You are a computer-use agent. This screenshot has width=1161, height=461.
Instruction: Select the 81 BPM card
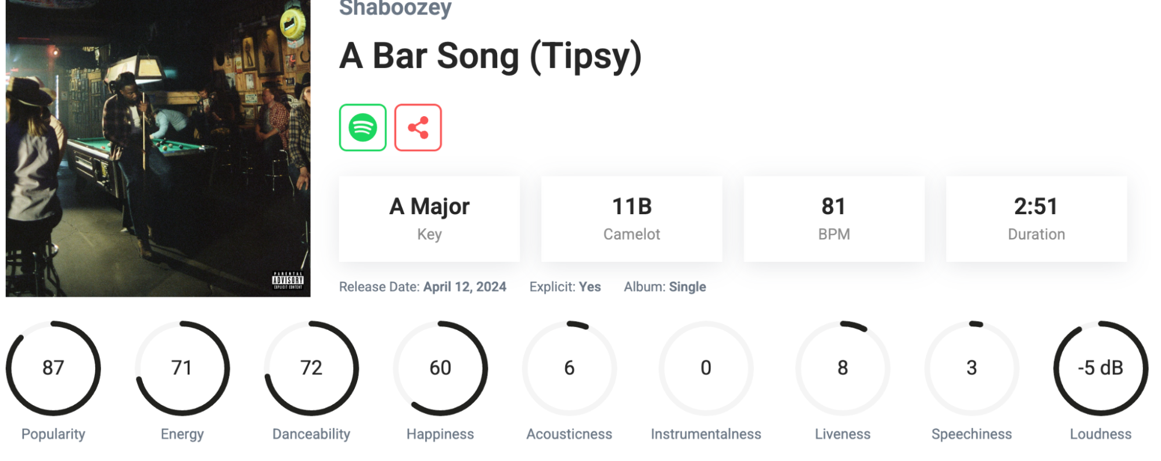pyautogui.click(x=833, y=218)
